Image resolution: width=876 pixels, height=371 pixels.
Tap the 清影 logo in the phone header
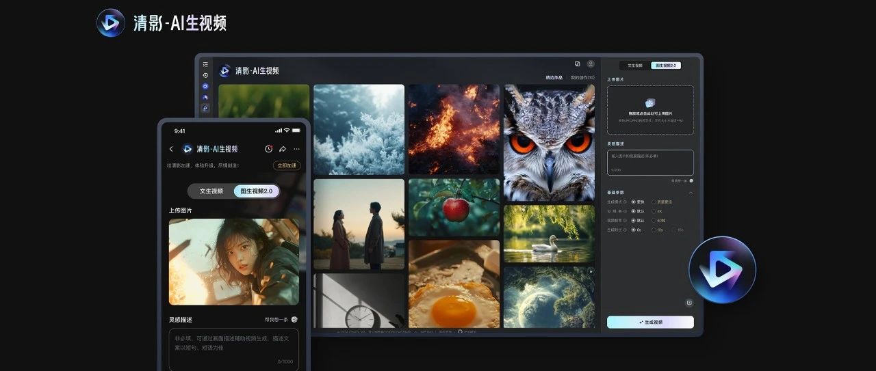pyautogui.click(x=188, y=149)
